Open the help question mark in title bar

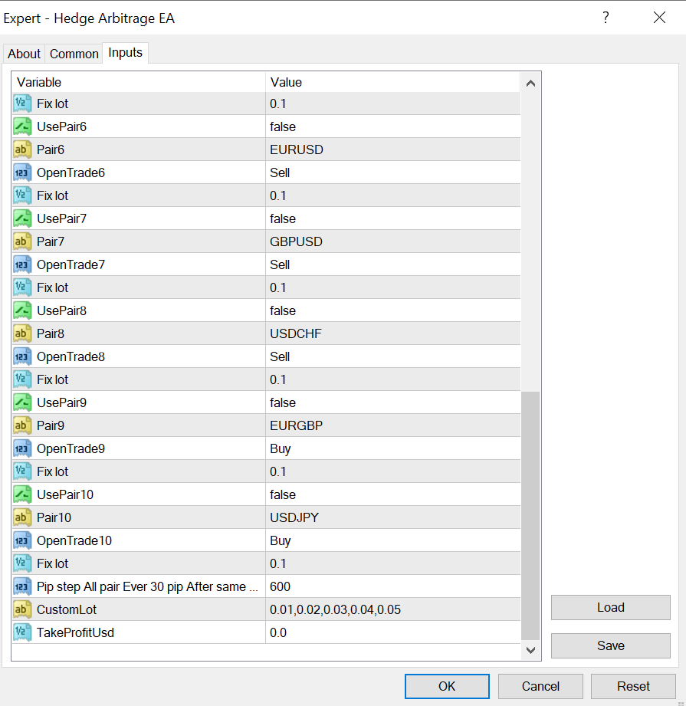point(606,18)
